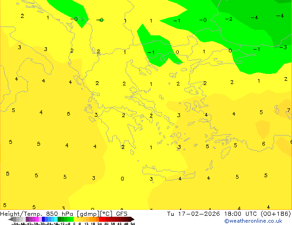Click the '24' label on the color scale

tap(99, 224)
